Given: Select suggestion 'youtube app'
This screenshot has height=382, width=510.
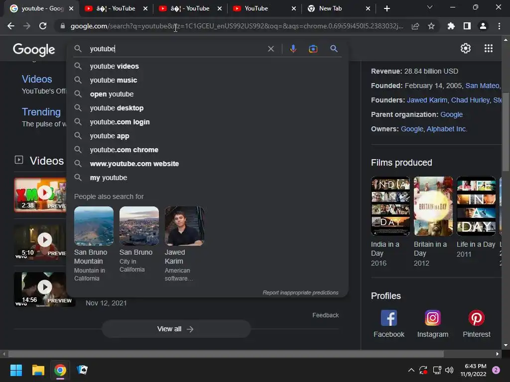Looking at the screenshot, I should point(208,136).
